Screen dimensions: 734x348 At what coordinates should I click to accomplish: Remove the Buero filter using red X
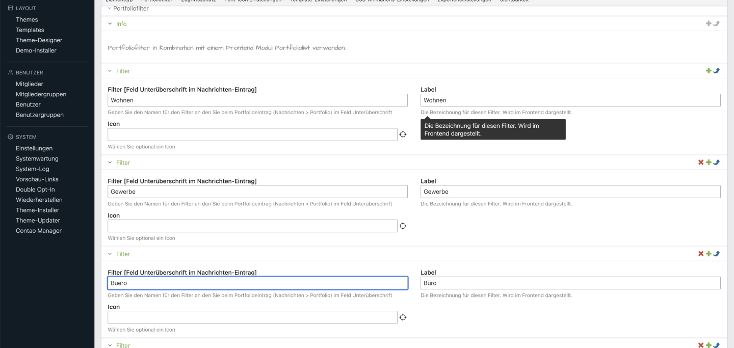pyautogui.click(x=701, y=254)
